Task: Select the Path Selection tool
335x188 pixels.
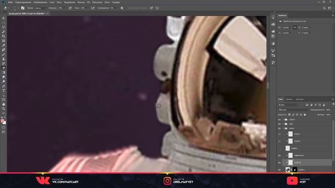Action: [x=4, y=95]
